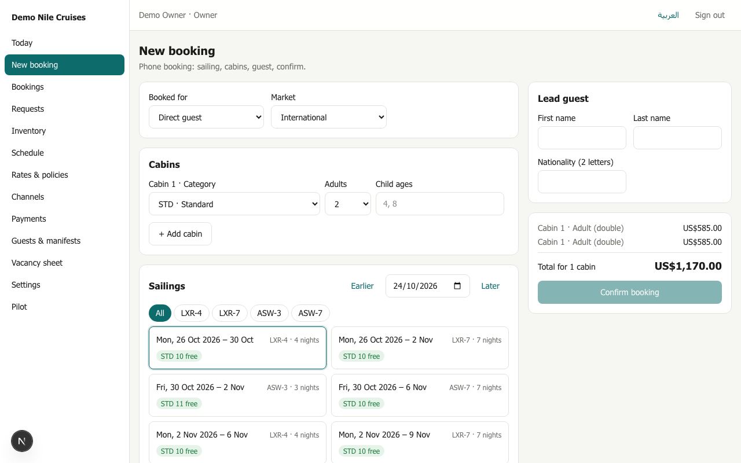Show Earlier sailings
Image resolution: width=741 pixels, height=463 pixels.
click(x=362, y=286)
